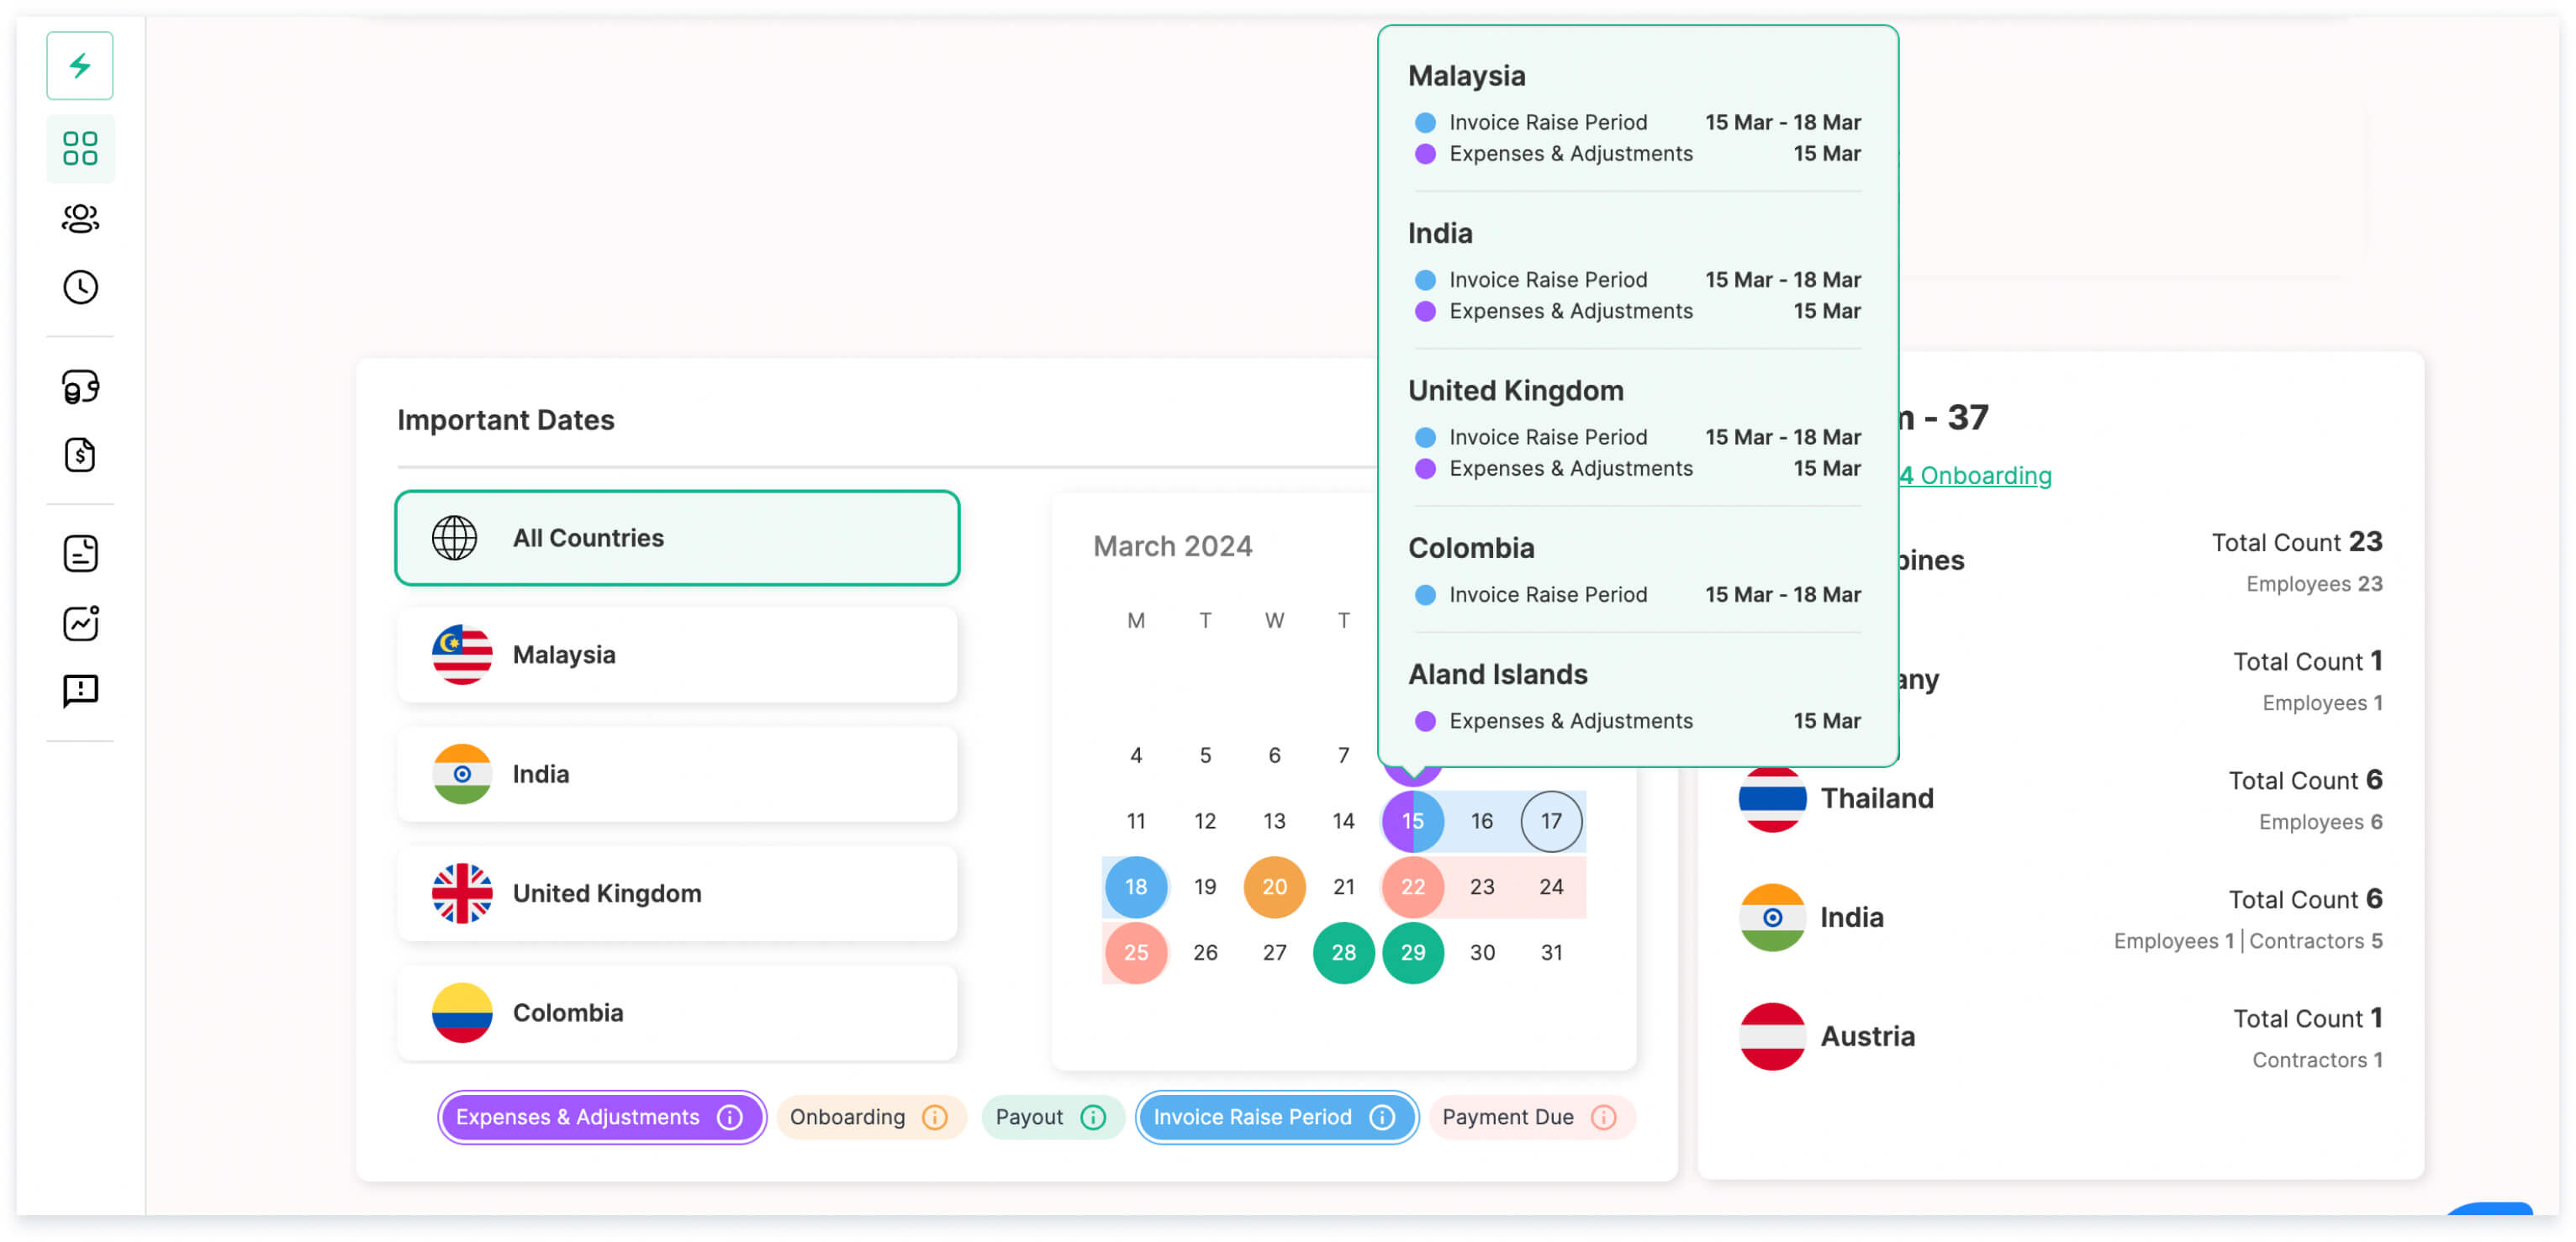Select the green date 28 in the calendar
This screenshot has height=1242, width=2576.
1343,952
